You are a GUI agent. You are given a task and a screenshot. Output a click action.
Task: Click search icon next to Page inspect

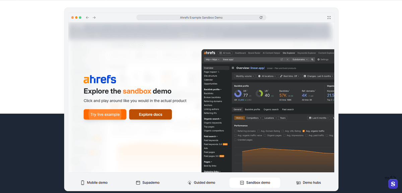coord(218,72)
